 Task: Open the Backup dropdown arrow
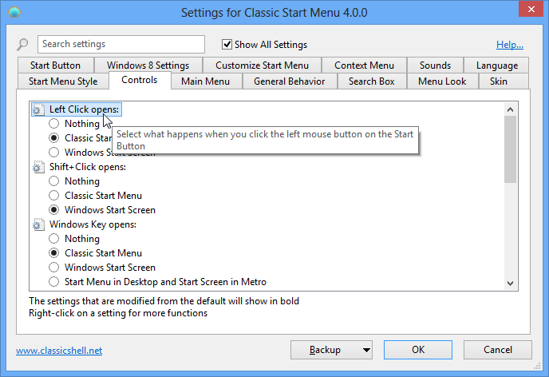366,350
